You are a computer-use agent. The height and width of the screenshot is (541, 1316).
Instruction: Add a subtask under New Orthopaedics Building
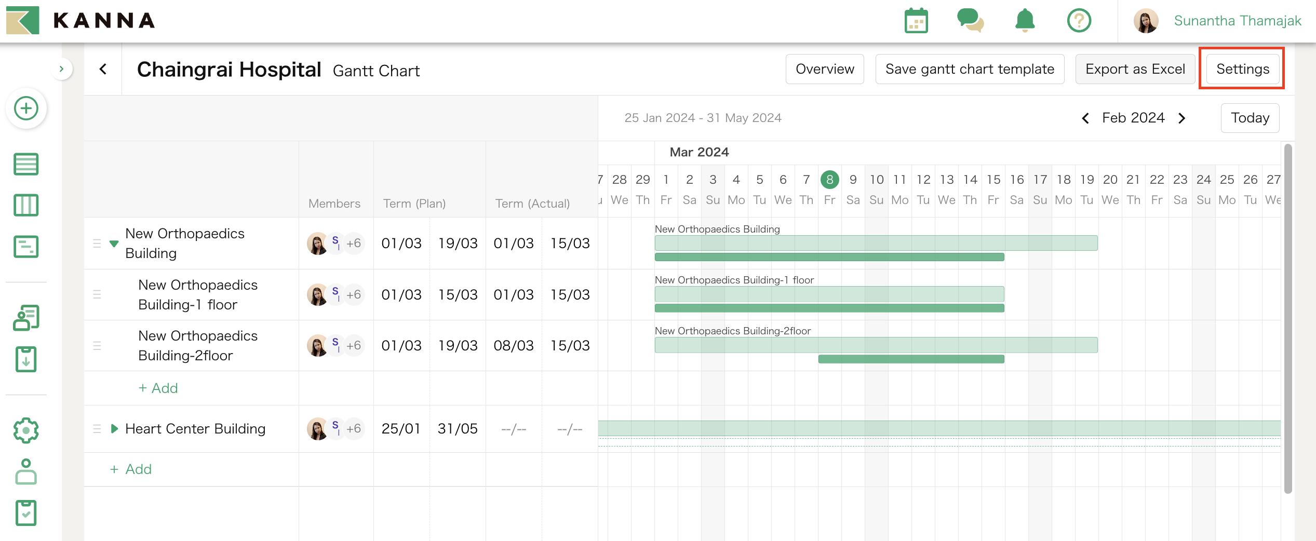[x=158, y=388]
